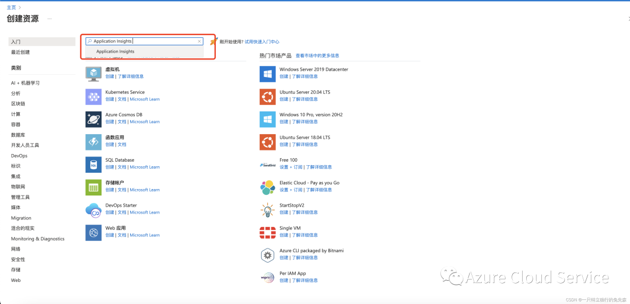Open 安全性 category
This screenshot has height=304, width=630.
[x=18, y=260]
